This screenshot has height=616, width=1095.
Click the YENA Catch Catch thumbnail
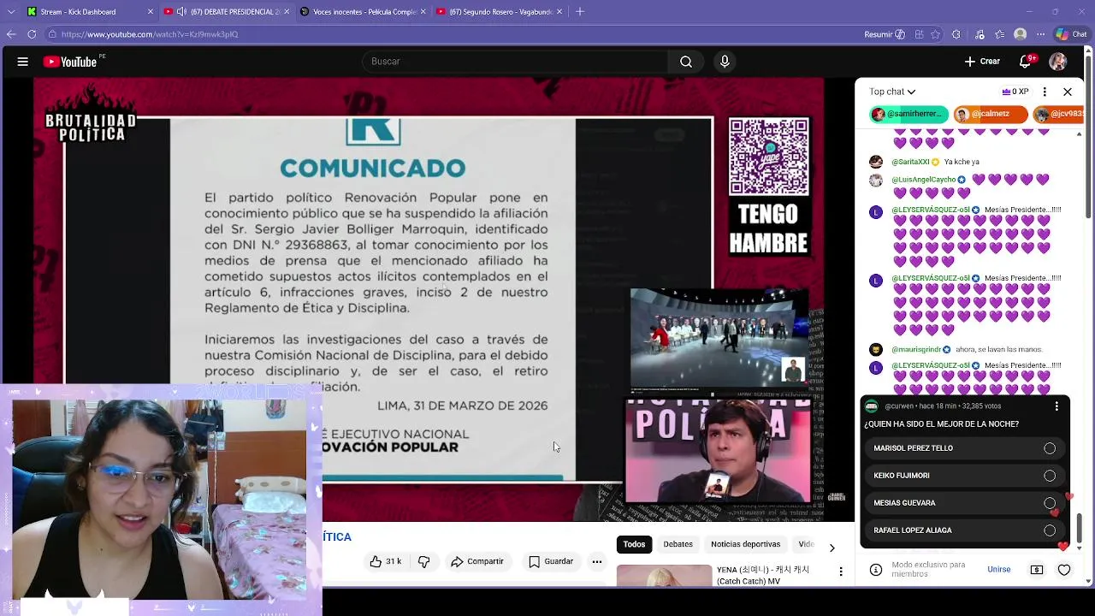(664, 576)
